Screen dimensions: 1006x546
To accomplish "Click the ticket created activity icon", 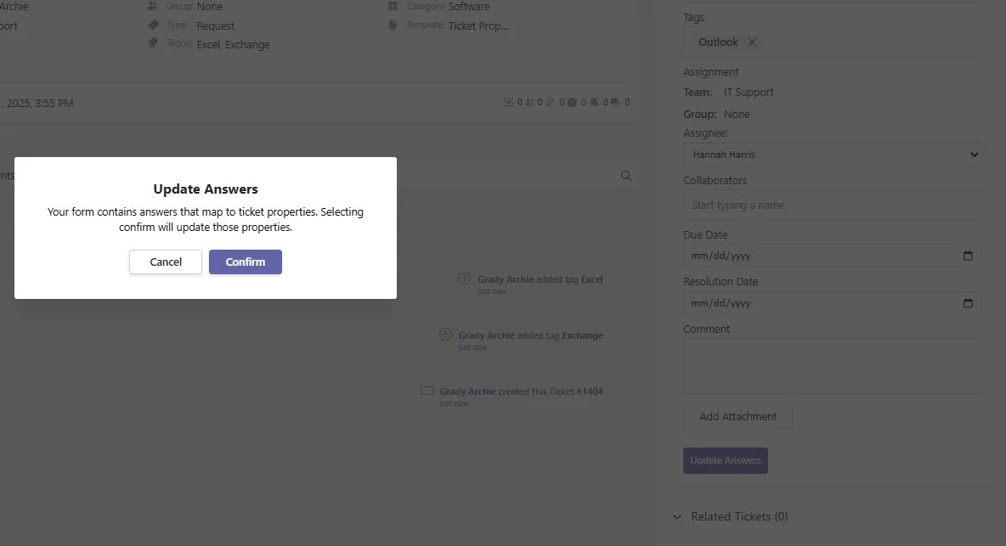I will tap(427, 391).
